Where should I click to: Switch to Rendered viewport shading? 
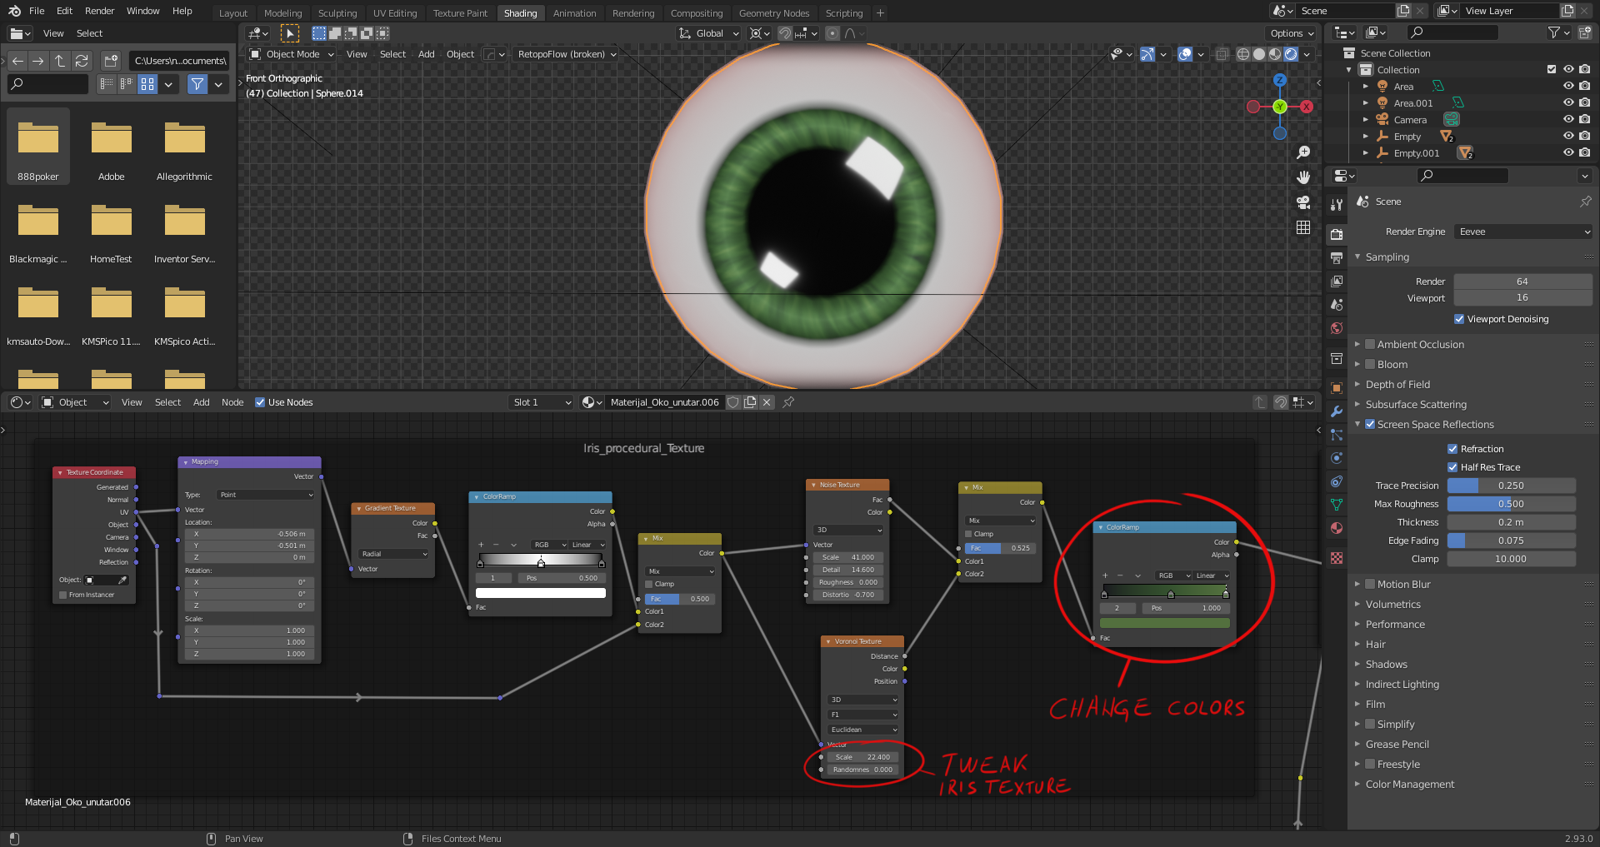[1291, 54]
